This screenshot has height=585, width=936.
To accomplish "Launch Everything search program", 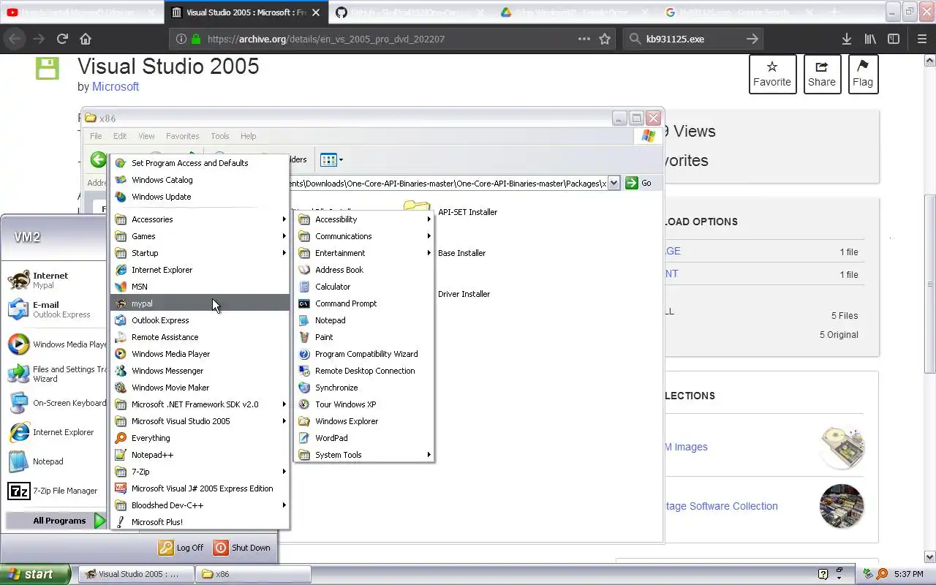I will click(x=200, y=438).
